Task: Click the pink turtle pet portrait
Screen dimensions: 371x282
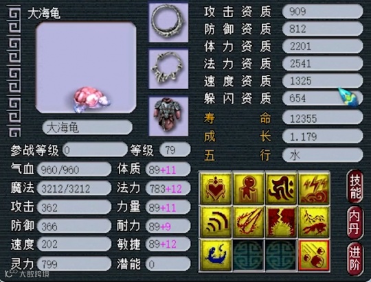Action: [x=91, y=99]
